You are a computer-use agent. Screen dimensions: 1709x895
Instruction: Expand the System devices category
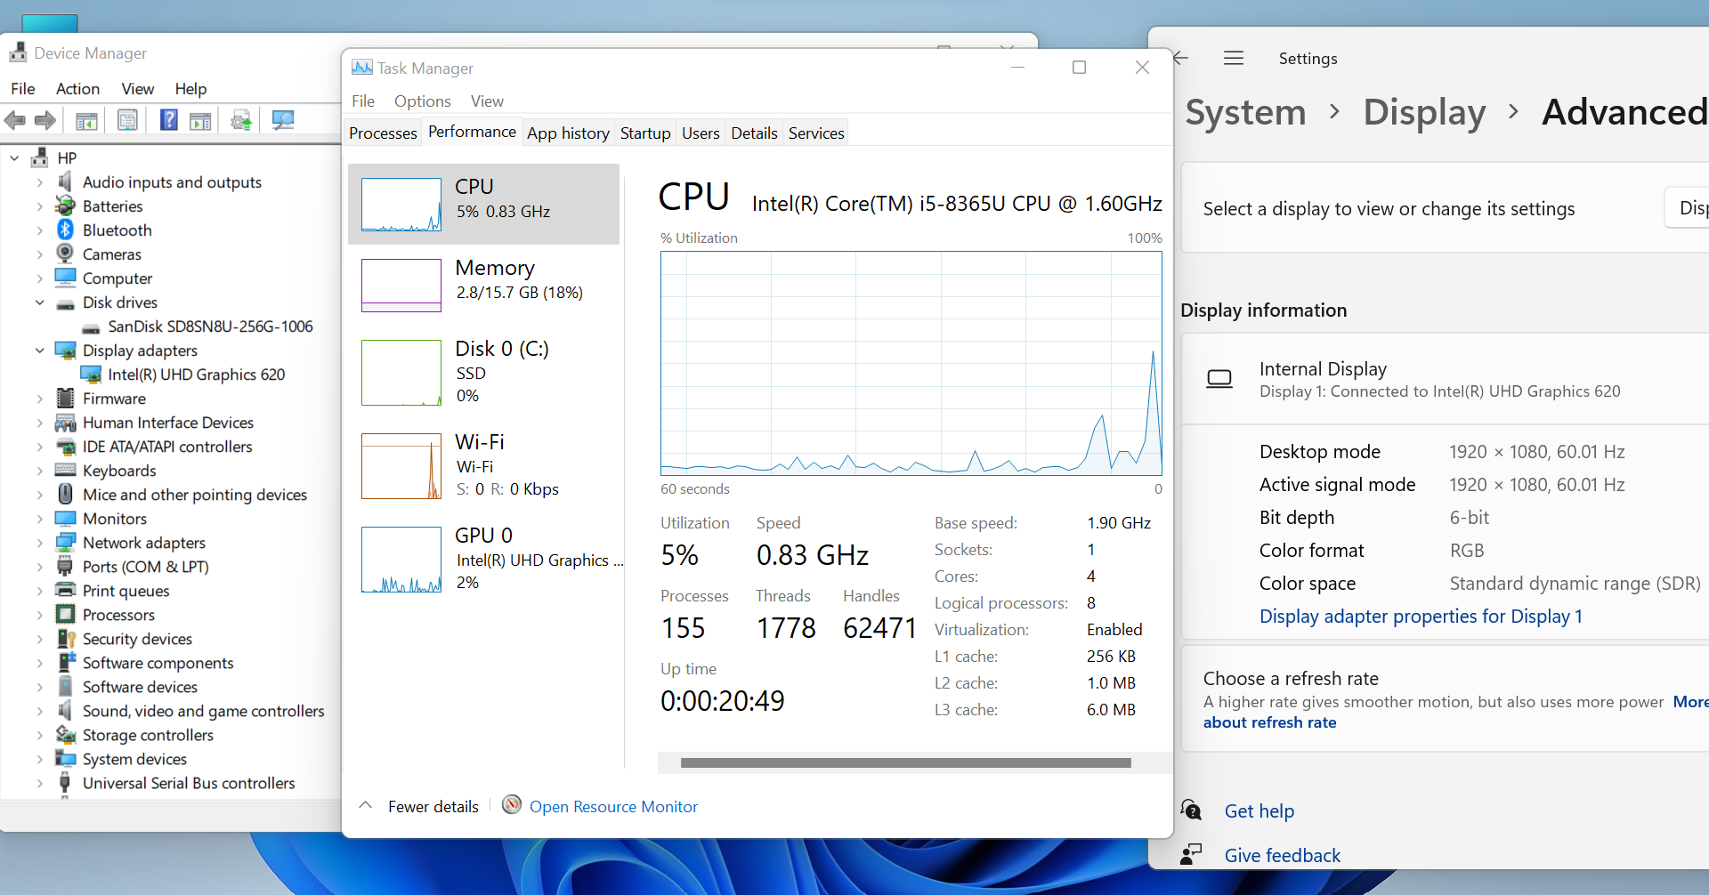coord(39,758)
